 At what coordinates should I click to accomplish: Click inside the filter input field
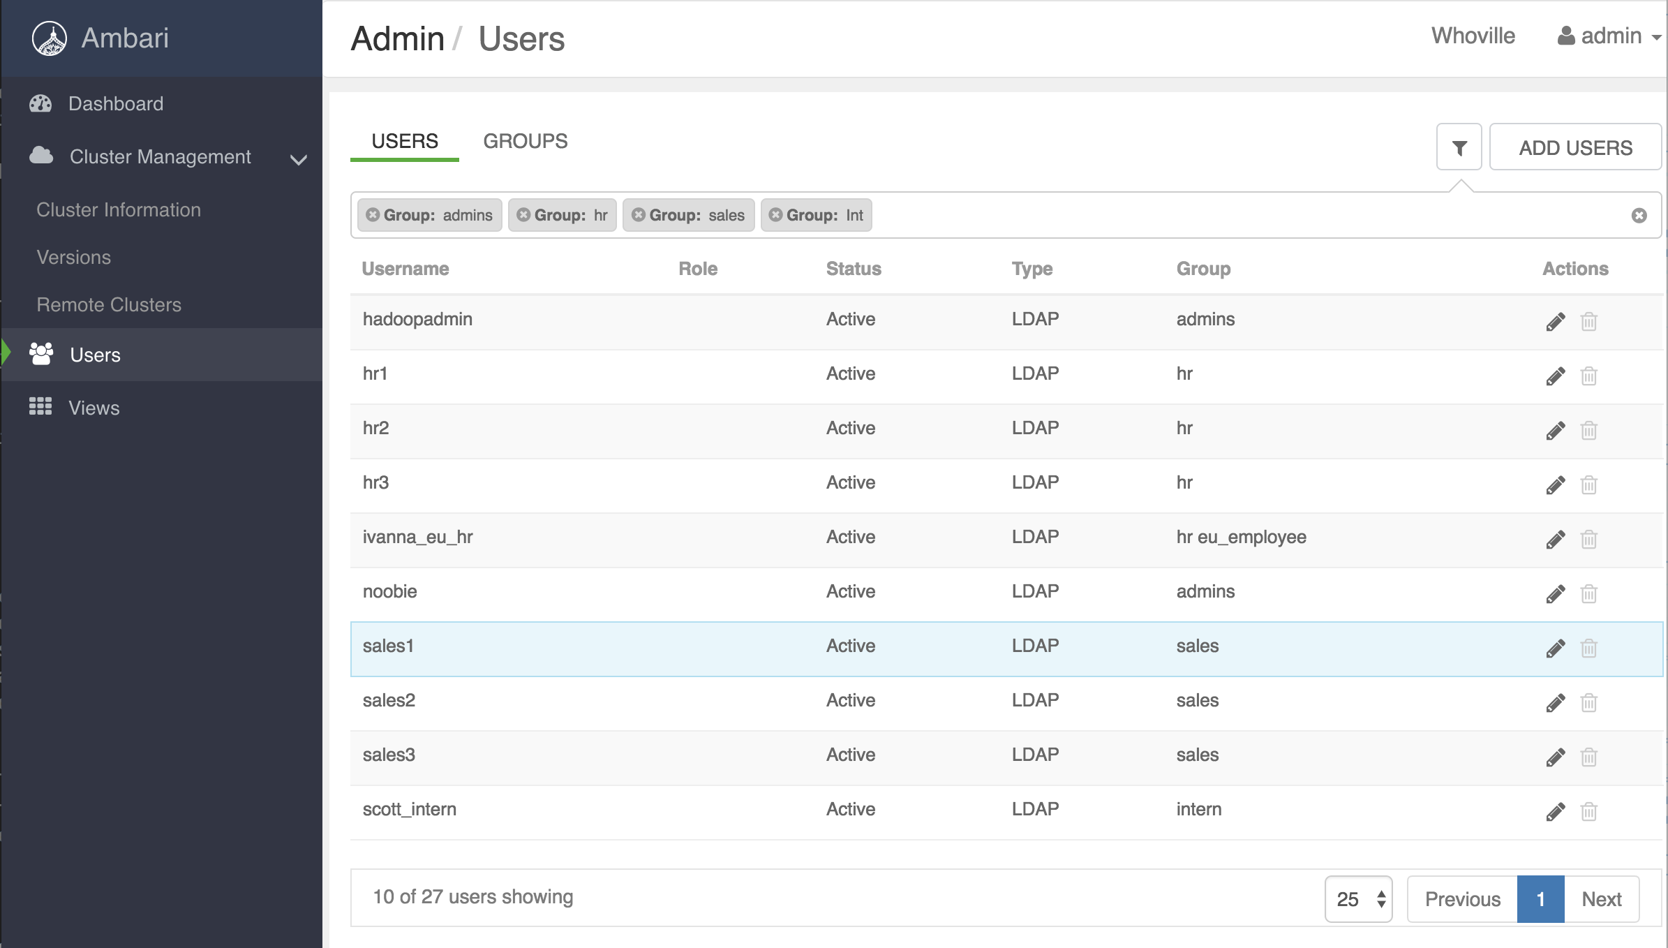coord(1242,216)
